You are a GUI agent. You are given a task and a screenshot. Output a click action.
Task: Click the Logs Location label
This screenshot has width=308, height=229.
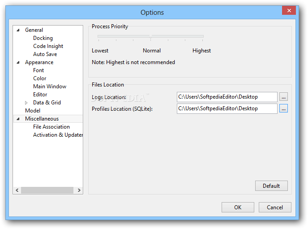[109, 97]
